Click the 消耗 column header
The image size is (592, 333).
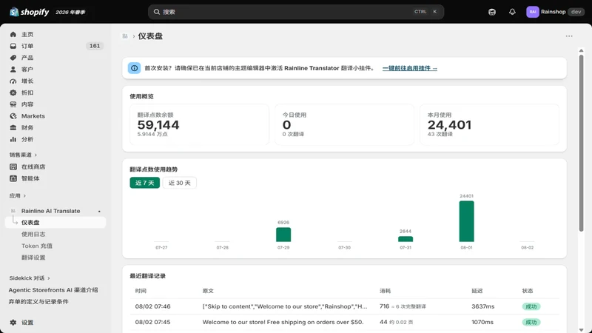[x=385, y=291]
